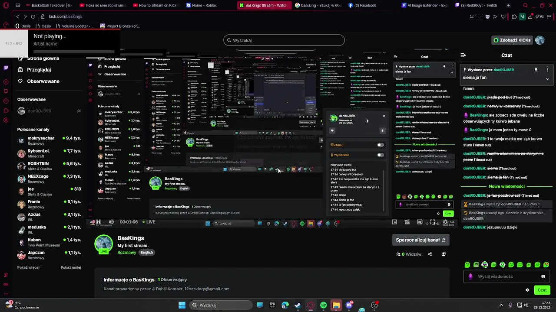Click the Kick search field Wyszukaj
Viewport: 556px width, 312px height.
coord(284,40)
